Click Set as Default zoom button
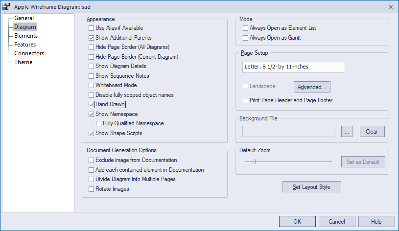 point(363,162)
